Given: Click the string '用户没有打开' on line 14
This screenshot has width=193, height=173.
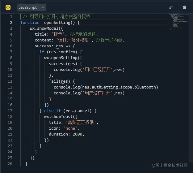Looking at the screenshot, I should click(97, 93).
